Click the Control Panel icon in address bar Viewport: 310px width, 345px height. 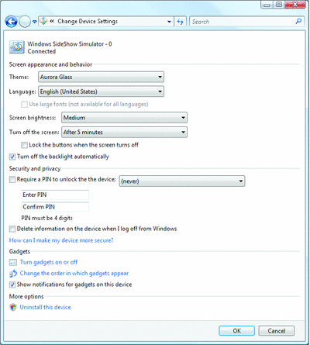[43, 22]
